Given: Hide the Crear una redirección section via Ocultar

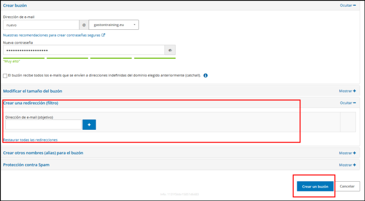Looking at the screenshot, I should 348,103.
